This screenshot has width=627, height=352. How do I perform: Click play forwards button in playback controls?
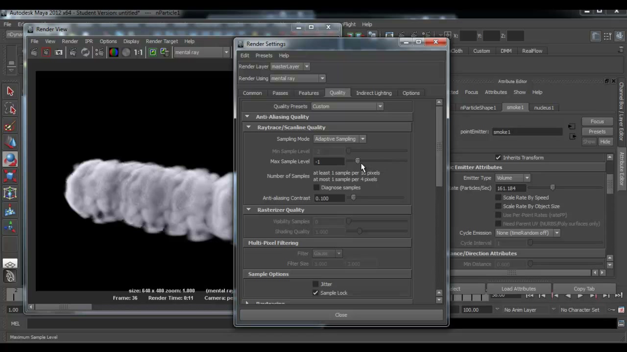point(580,295)
